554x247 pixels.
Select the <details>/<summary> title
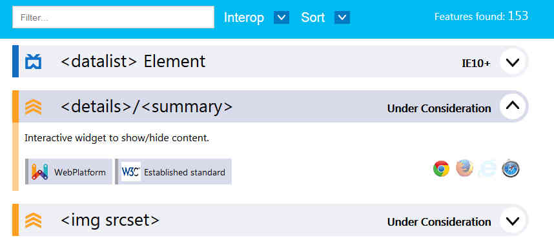tap(147, 106)
